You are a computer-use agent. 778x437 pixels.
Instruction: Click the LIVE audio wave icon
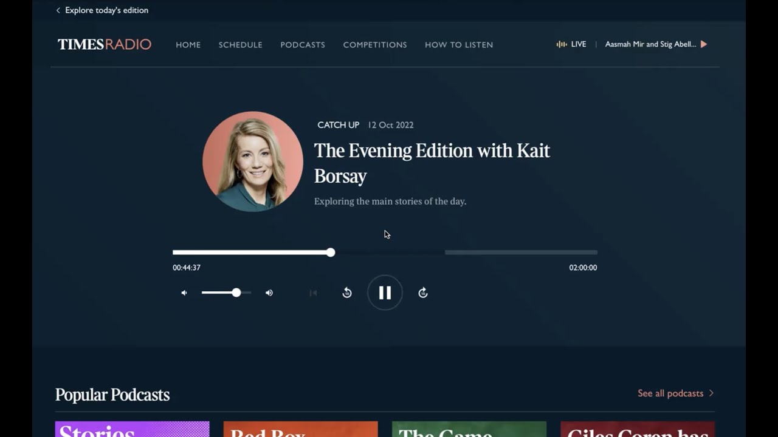tap(562, 44)
